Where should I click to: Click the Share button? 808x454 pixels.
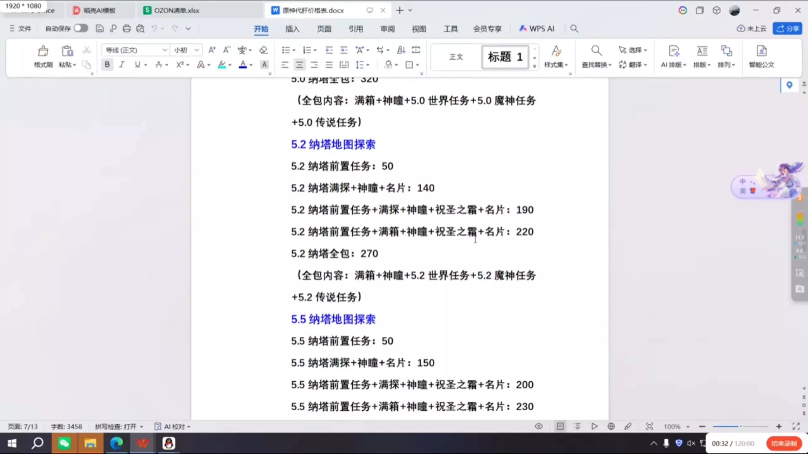point(787,28)
